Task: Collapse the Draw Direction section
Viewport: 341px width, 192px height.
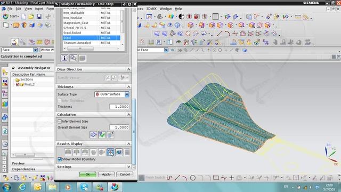Action: 129,69
